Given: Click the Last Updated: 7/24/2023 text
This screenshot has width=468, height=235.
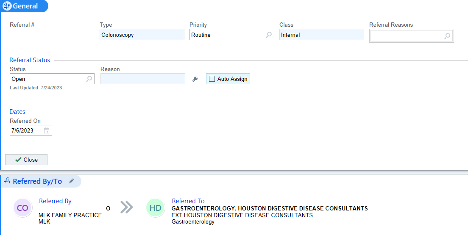Looking at the screenshot, I should click(36, 88).
